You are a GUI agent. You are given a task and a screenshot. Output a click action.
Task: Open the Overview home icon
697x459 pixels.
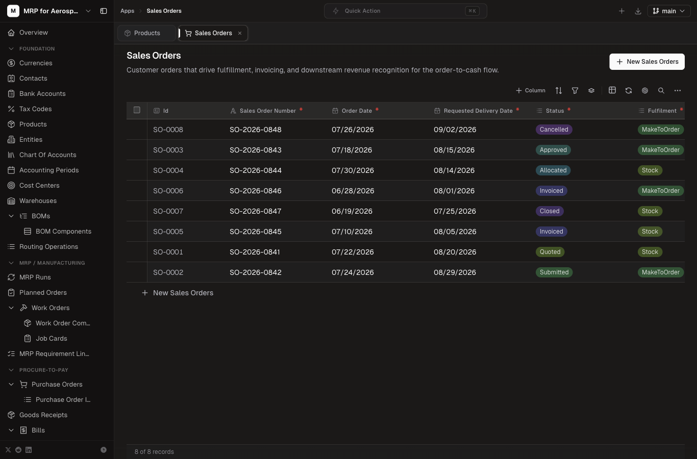[11, 33]
